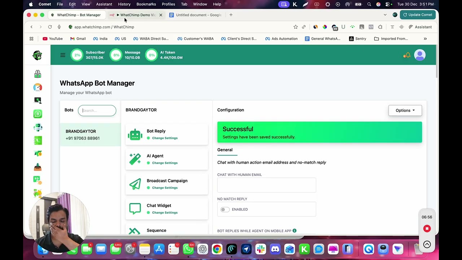
Task: Focus the Bots search field
Action: 97,110
